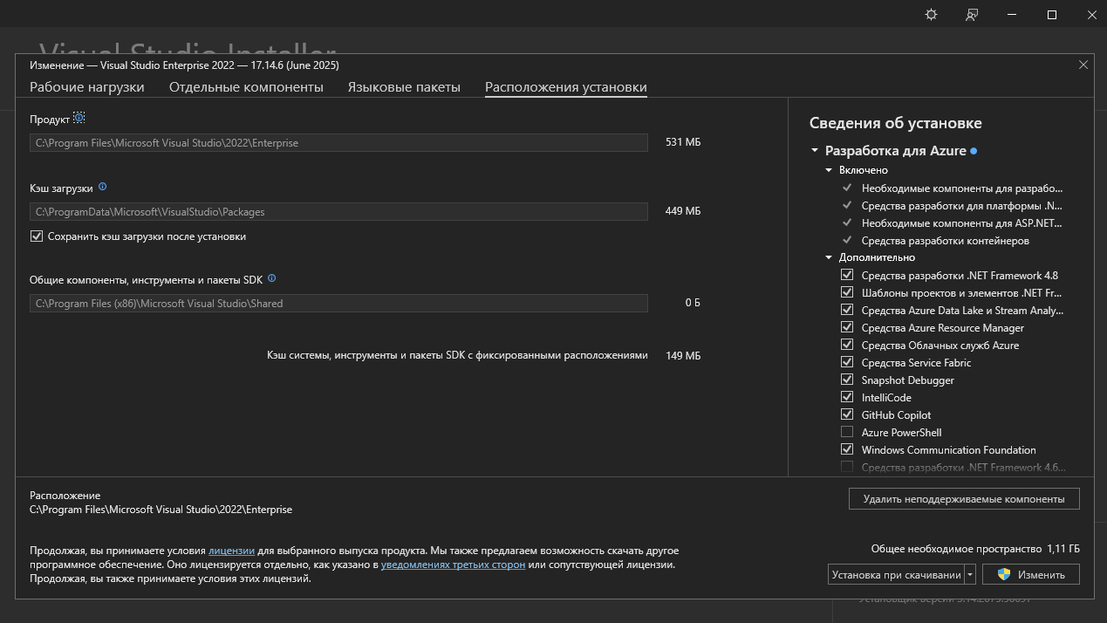
Task: Collapse the Включено group
Action: tap(829, 170)
